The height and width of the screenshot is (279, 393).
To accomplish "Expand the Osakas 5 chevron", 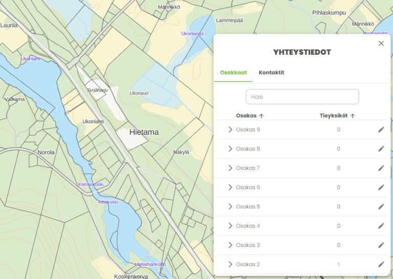I will point(230,206).
